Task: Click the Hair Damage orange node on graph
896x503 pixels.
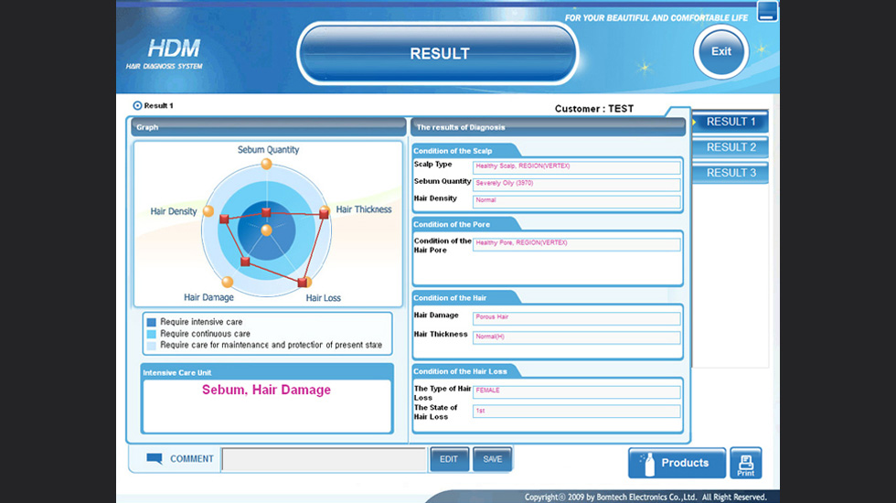Action: coord(227,282)
